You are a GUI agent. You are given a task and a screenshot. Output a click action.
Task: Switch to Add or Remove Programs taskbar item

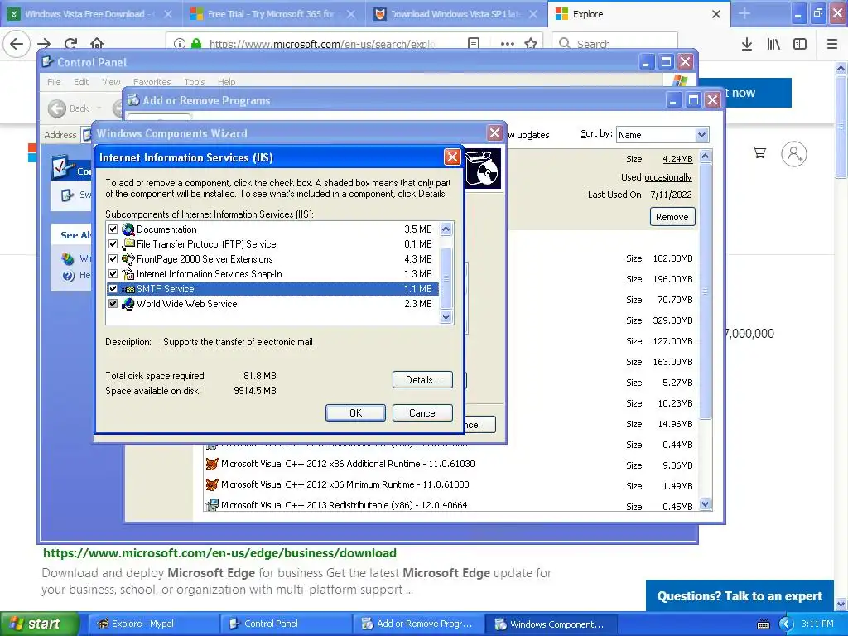pyautogui.click(x=417, y=624)
